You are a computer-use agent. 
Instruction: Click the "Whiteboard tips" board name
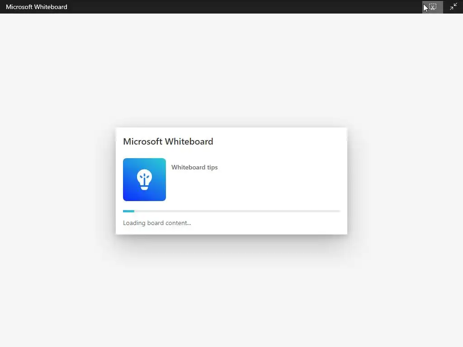pos(194,167)
